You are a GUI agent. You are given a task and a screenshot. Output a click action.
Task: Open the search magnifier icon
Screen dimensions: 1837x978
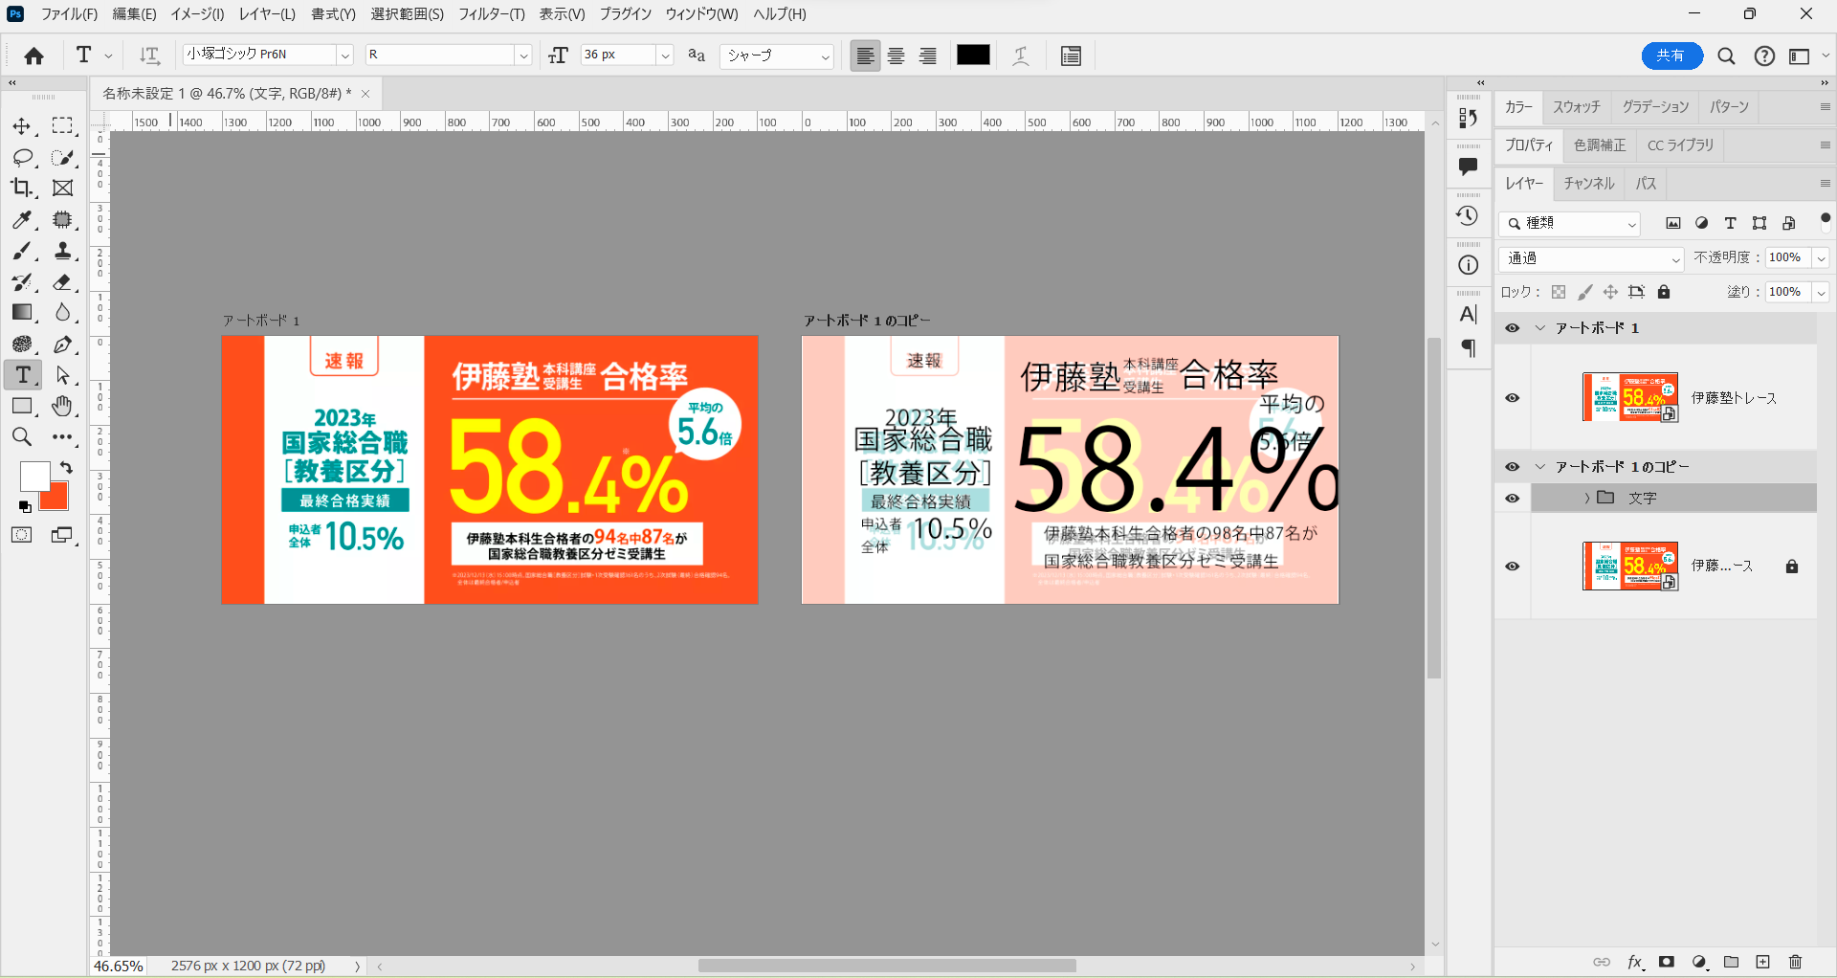click(1726, 56)
